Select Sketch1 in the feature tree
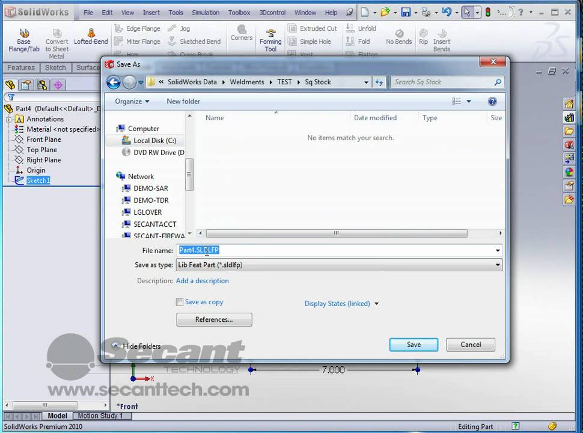The width and height of the screenshot is (583, 433). click(x=38, y=180)
